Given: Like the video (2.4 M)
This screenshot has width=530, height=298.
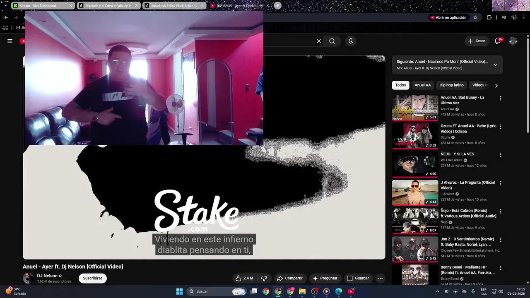Looking at the screenshot, I should pos(244,278).
